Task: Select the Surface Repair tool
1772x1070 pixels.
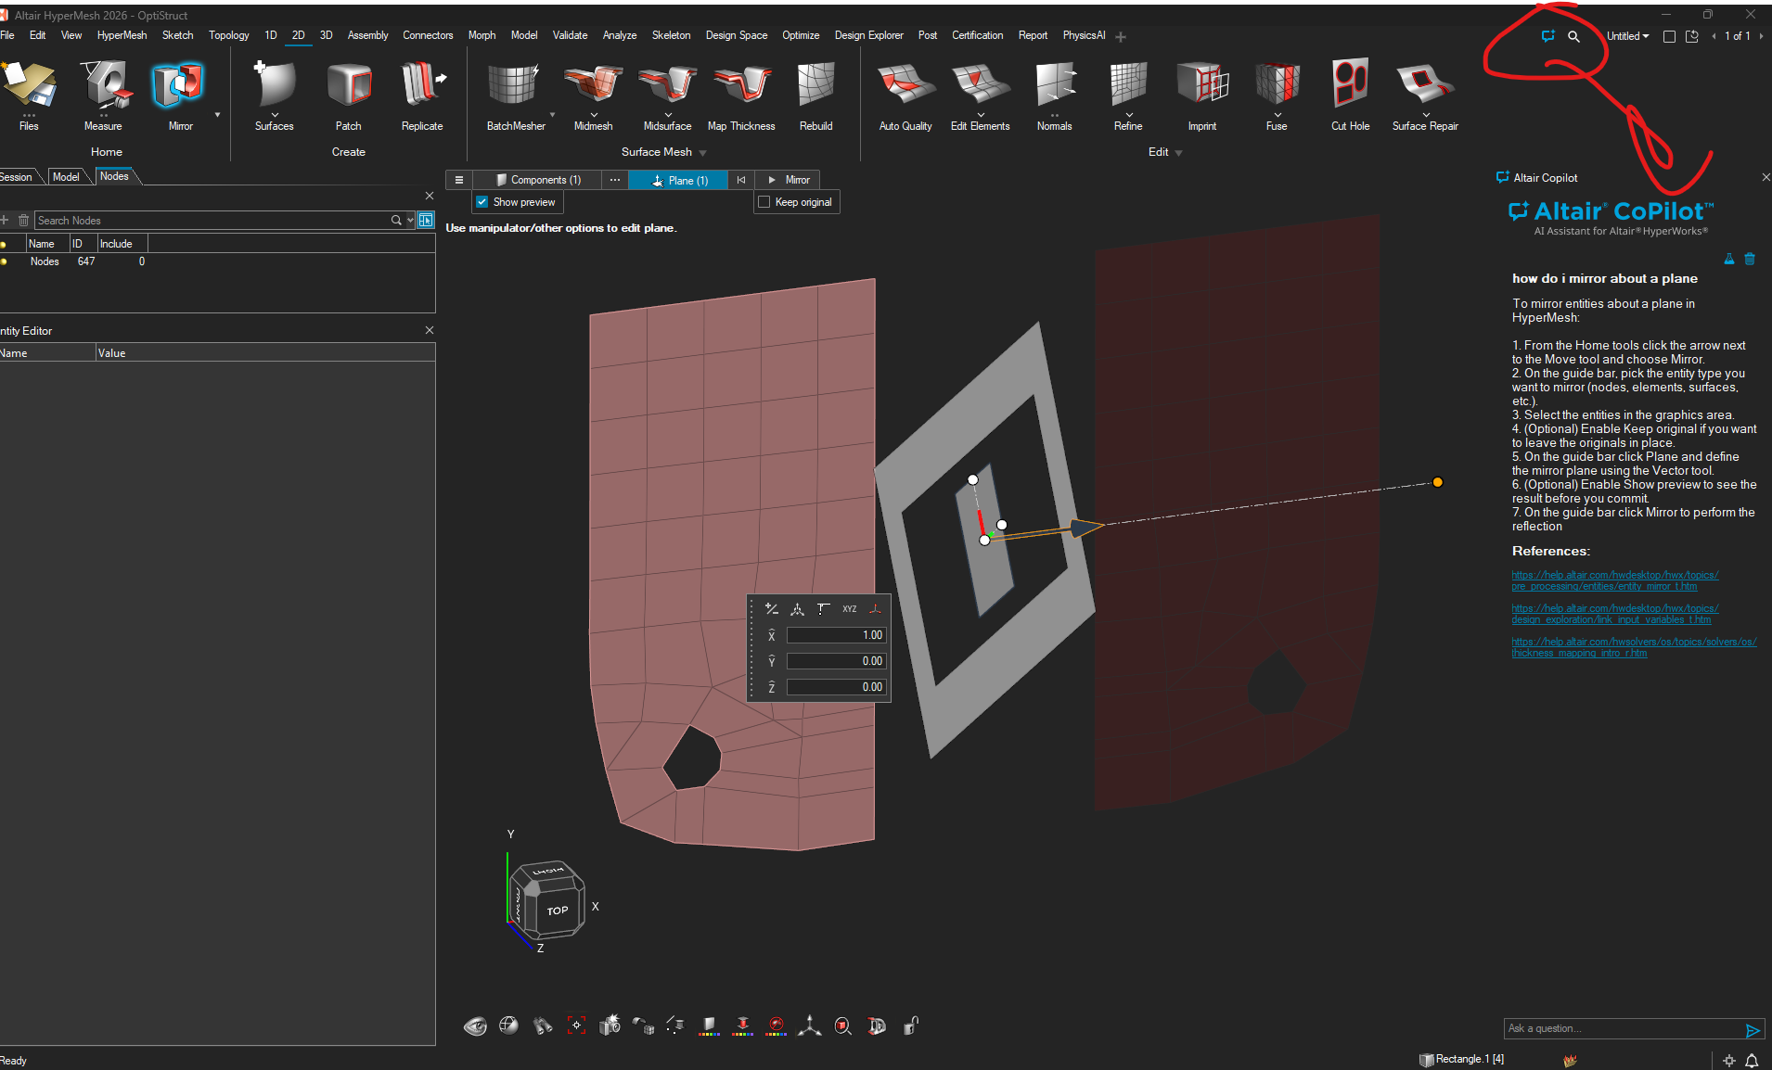Action: (x=1425, y=96)
